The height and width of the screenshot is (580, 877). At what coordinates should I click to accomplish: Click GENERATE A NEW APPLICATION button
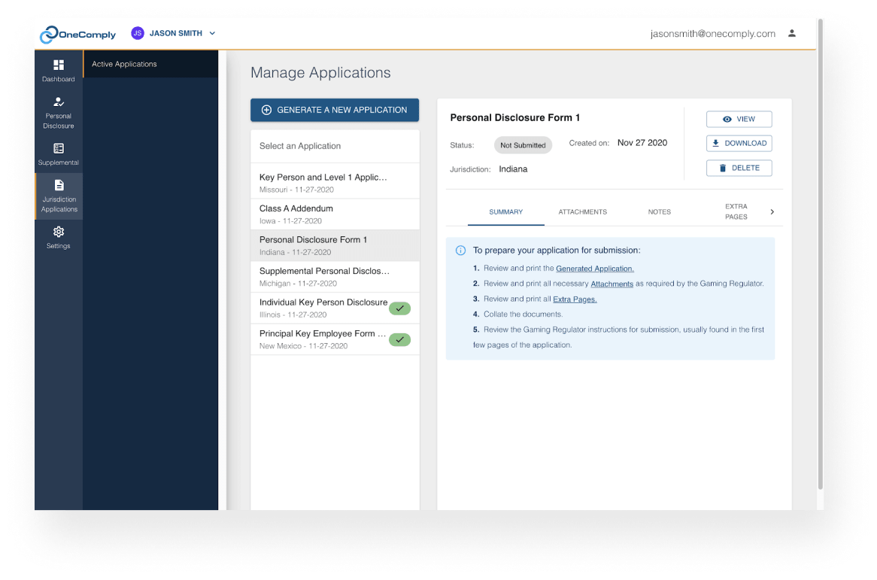[x=334, y=110]
